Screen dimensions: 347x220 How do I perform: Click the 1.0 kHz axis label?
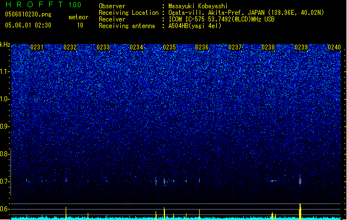[5, 99]
